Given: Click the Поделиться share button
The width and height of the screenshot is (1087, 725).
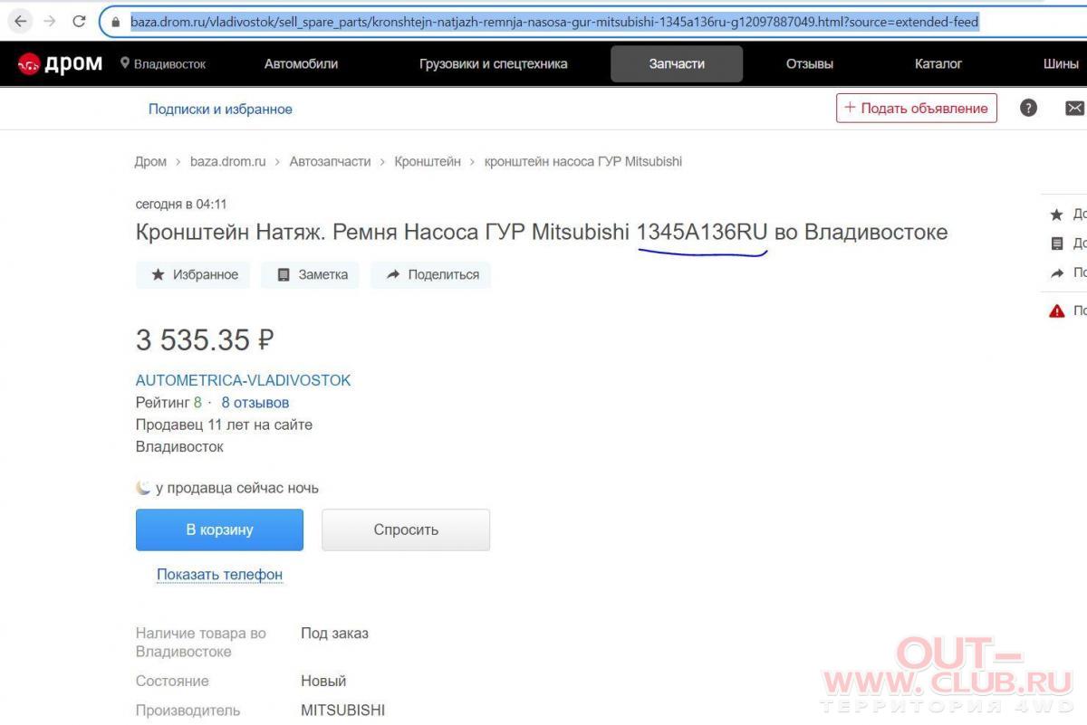Looking at the screenshot, I should coord(431,274).
